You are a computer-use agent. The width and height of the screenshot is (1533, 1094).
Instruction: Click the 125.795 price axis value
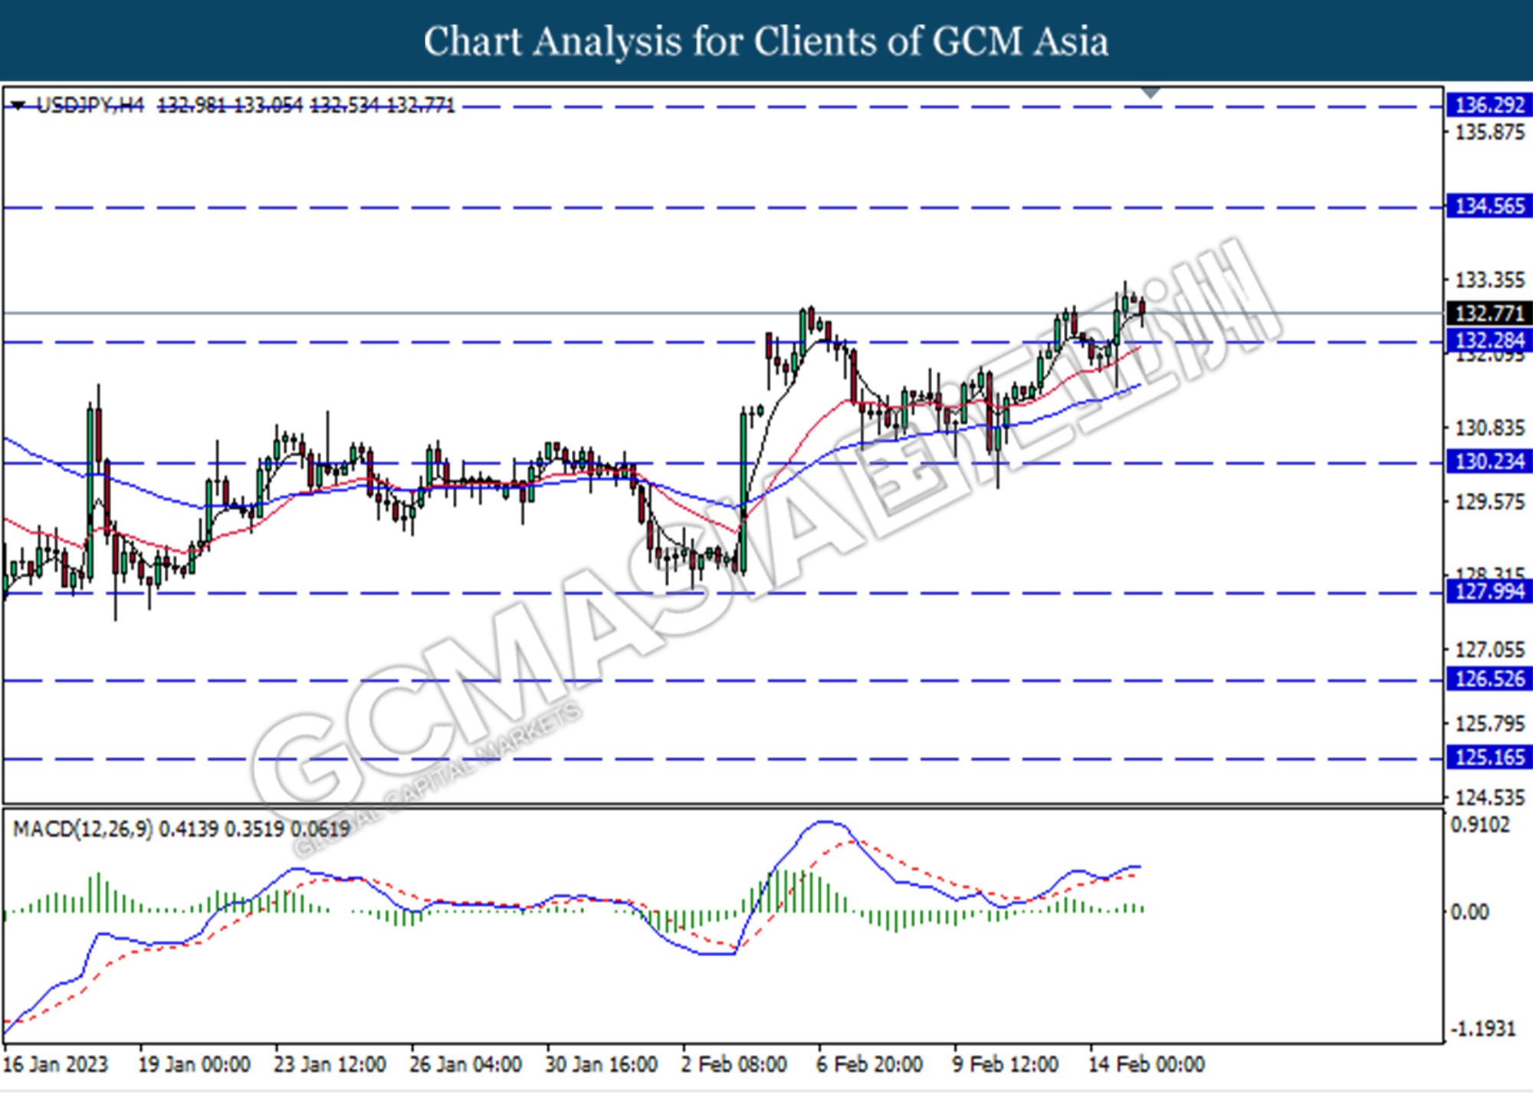tap(1489, 723)
